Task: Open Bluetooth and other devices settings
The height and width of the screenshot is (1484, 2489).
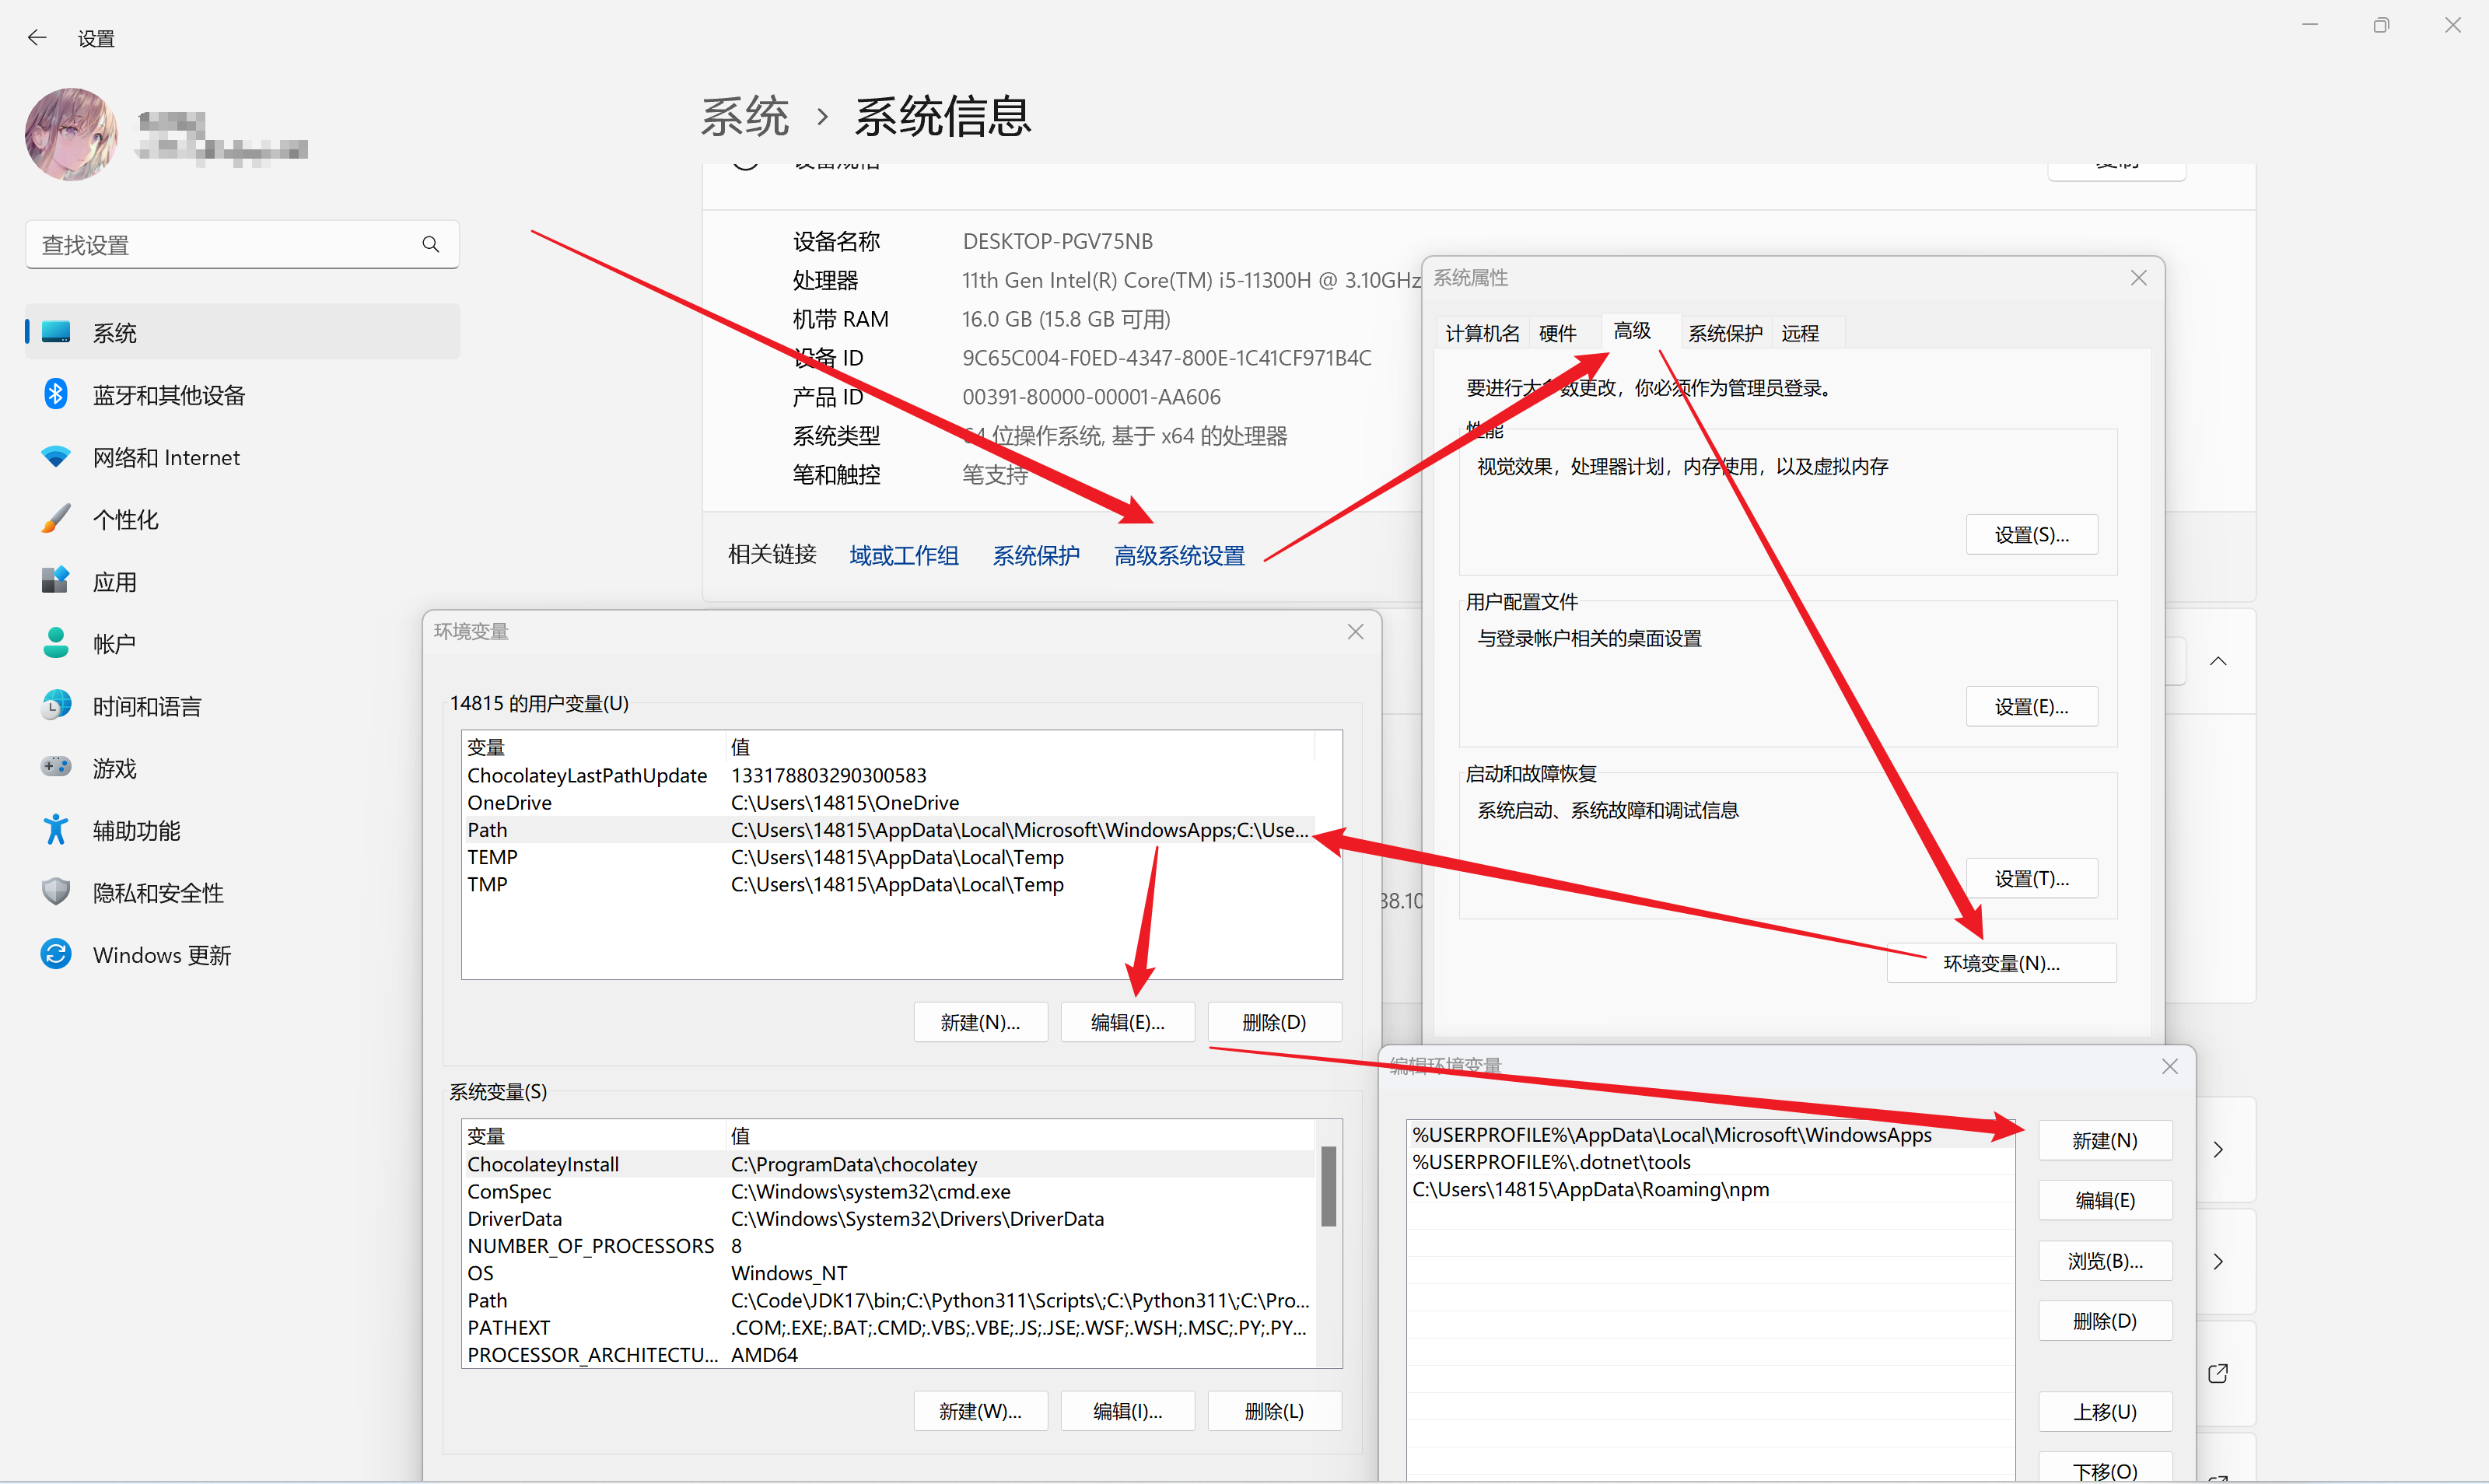Action: [x=168, y=395]
